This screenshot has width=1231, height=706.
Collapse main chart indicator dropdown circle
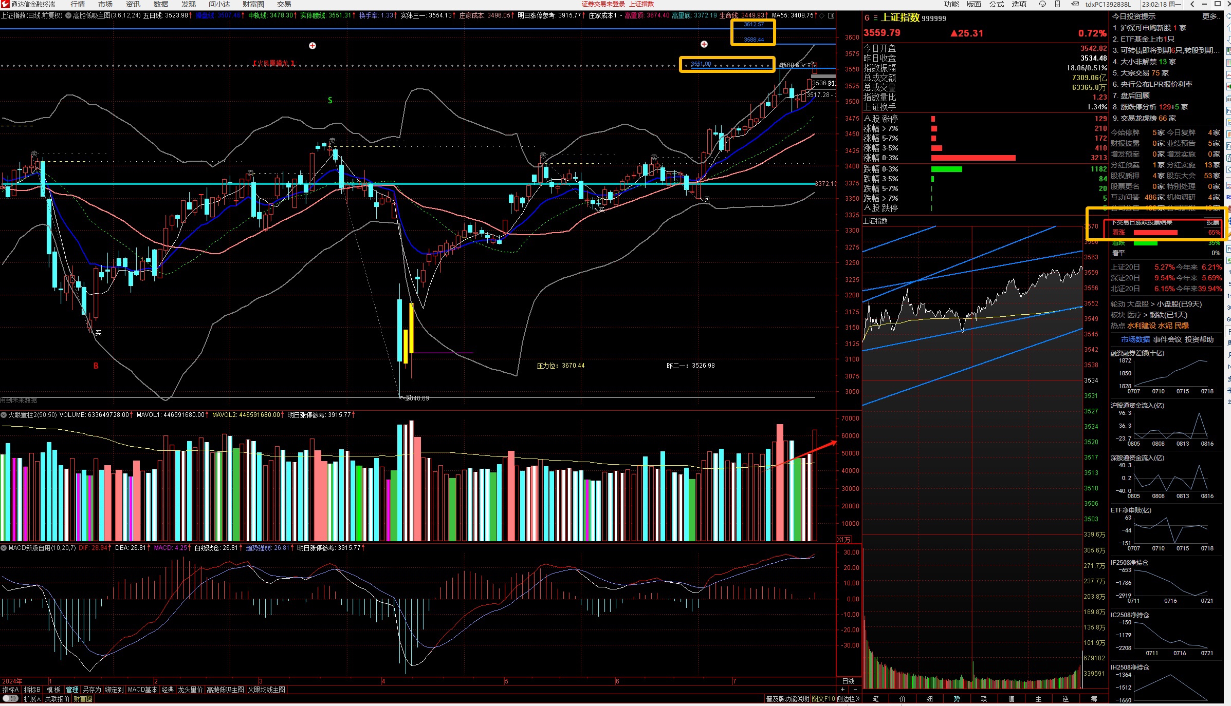(x=68, y=16)
